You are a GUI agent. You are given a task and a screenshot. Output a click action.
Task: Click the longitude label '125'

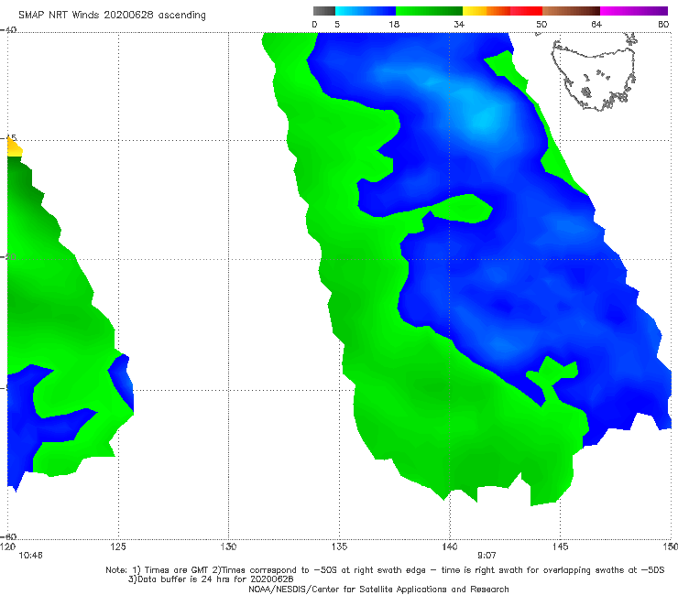(118, 547)
